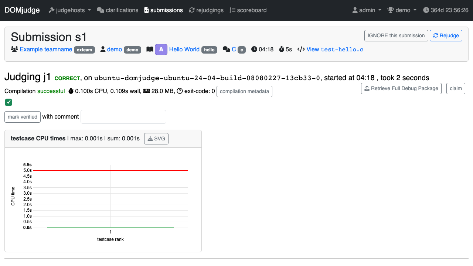Expand the admin user dropdown

(x=367, y=10)
